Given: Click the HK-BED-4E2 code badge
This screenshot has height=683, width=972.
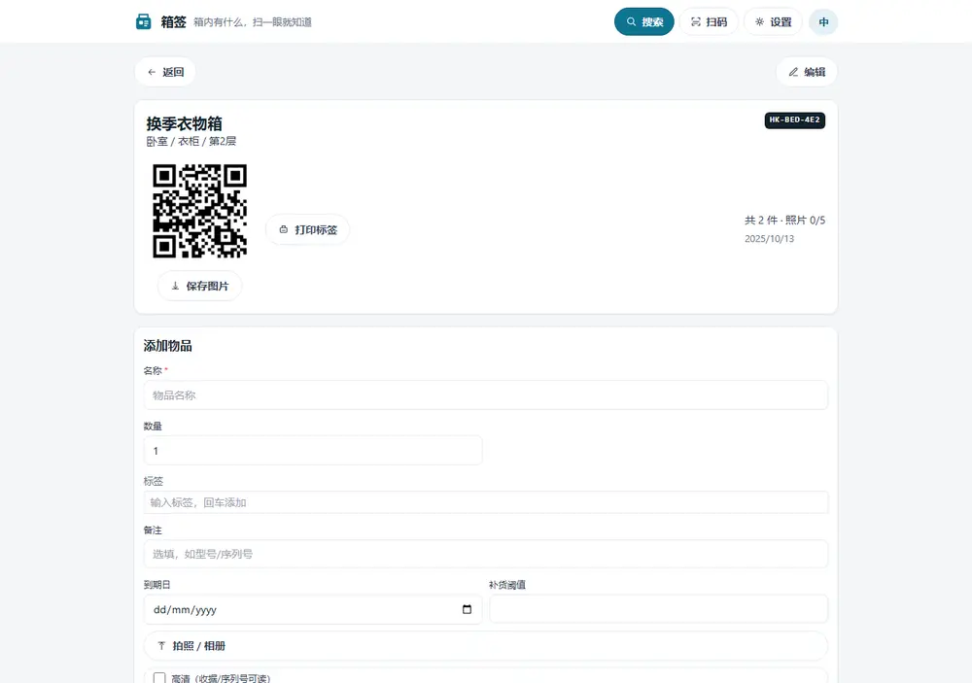Looking at the screenshot, I should (x=795, y=120).
